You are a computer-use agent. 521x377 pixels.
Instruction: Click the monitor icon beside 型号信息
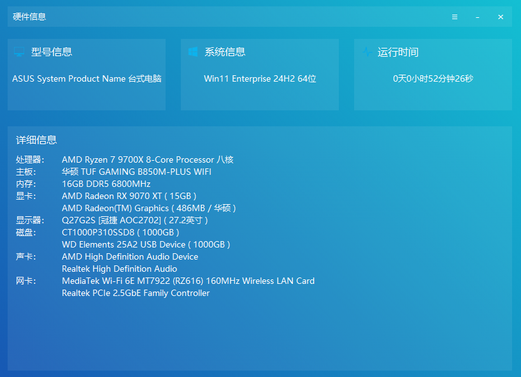coord(19,52)
